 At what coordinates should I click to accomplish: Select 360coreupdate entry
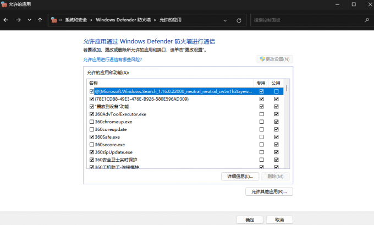pyautogui.click(x=111, y=130)
